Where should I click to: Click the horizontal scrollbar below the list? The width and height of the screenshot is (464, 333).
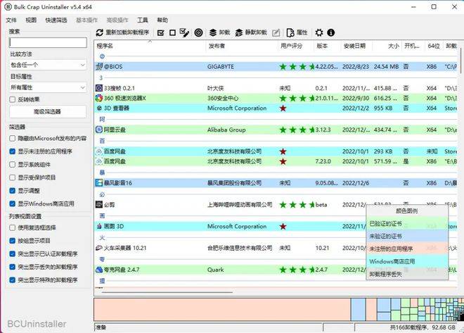[167, 292]
